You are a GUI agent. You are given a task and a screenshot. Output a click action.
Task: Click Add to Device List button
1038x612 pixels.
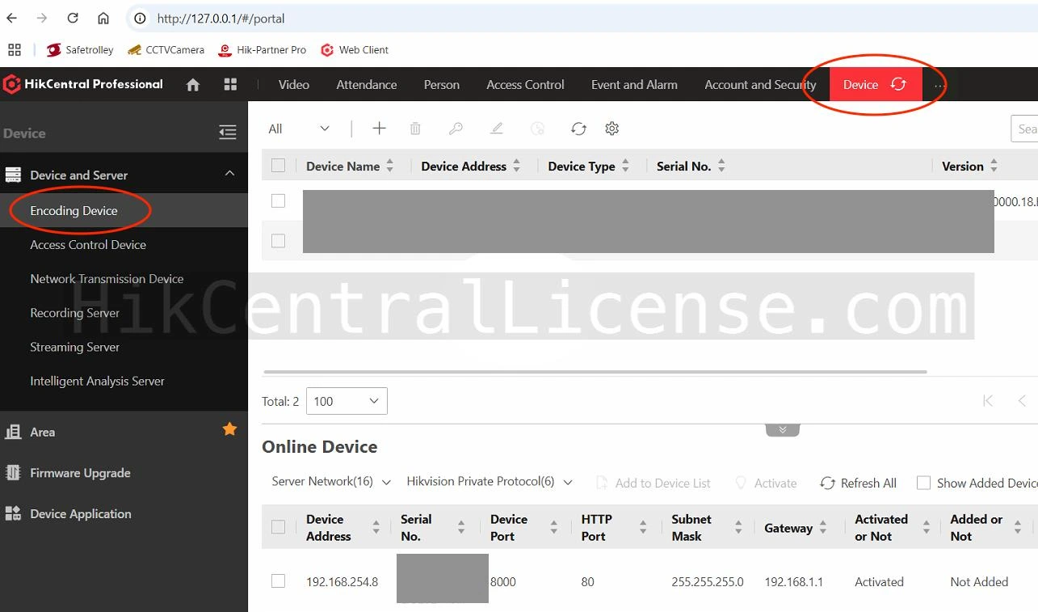point(653,483)
